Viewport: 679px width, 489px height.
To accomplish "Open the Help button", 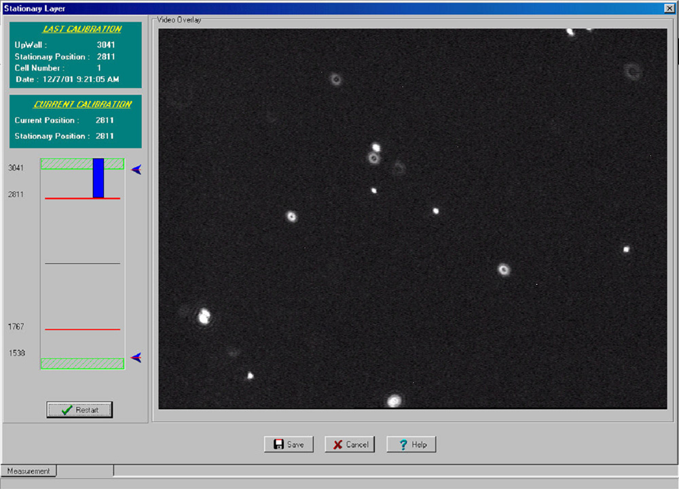I will pyautogui.click(x=411, y=444).
